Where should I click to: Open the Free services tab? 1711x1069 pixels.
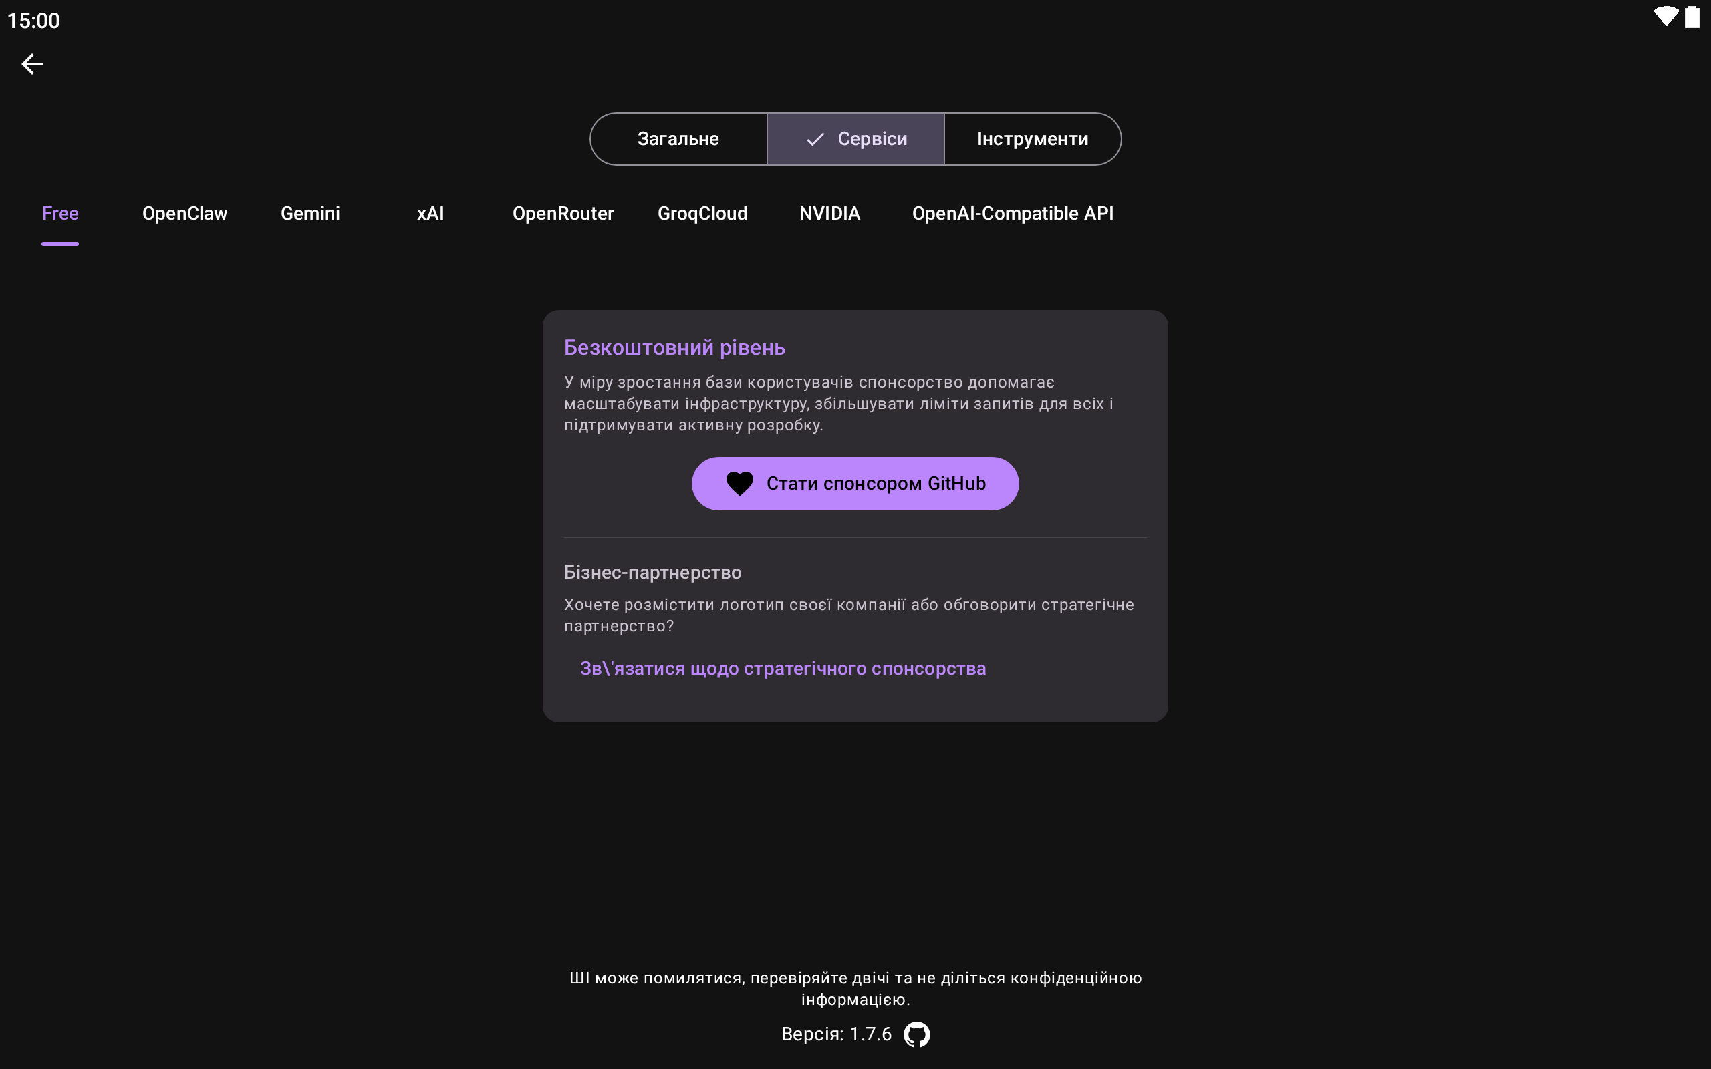click(60, 214)
